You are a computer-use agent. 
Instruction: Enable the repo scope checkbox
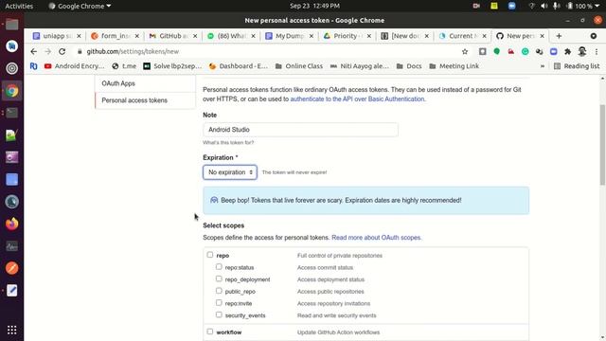[210, 255]
